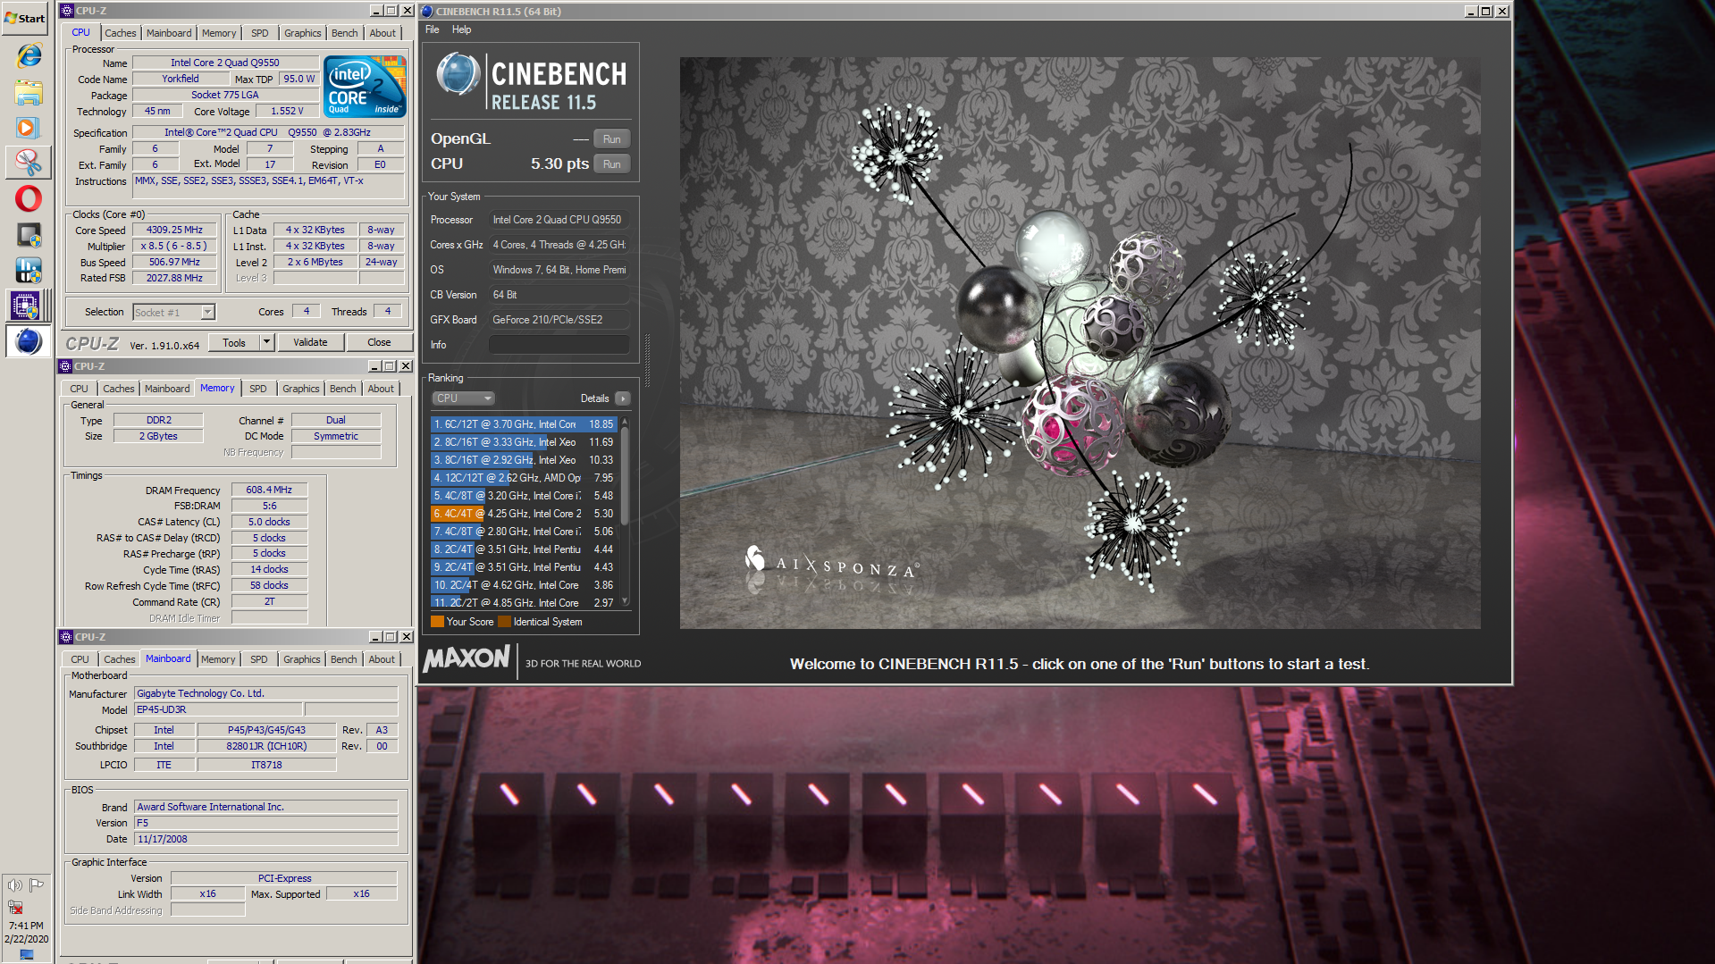Open the Socket #1 selection dropdown
1715x964 pixels.
pos(207,312)
